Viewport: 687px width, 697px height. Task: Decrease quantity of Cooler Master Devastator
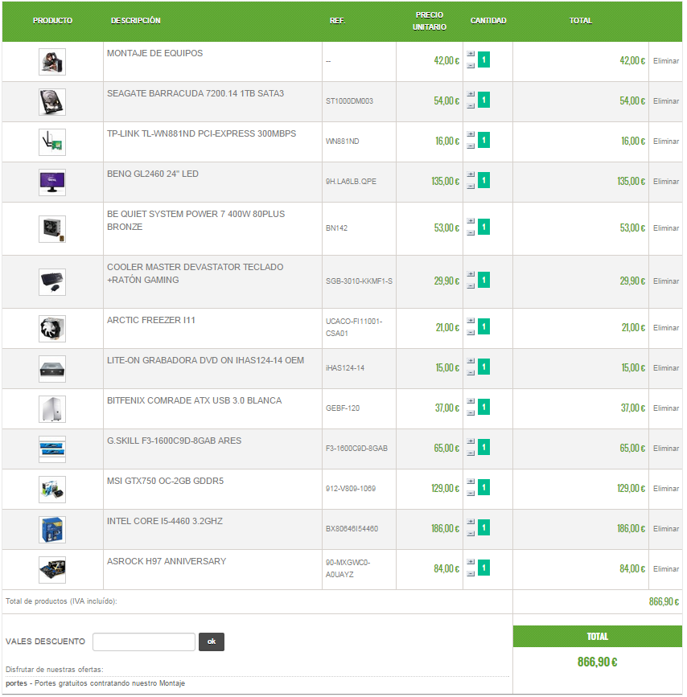[471, 286]
